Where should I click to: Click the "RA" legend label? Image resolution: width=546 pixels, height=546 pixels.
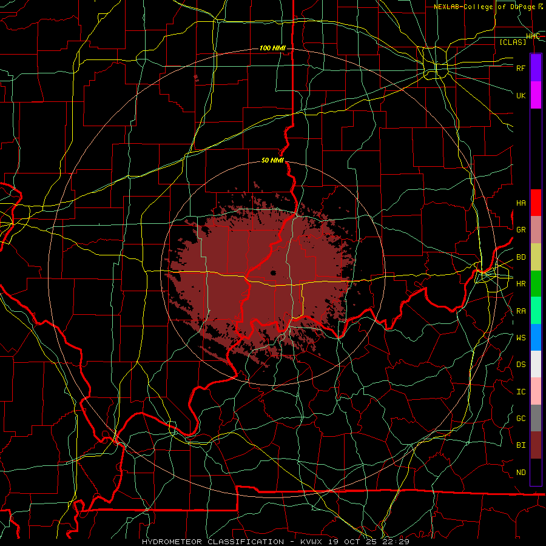point(521,311)
